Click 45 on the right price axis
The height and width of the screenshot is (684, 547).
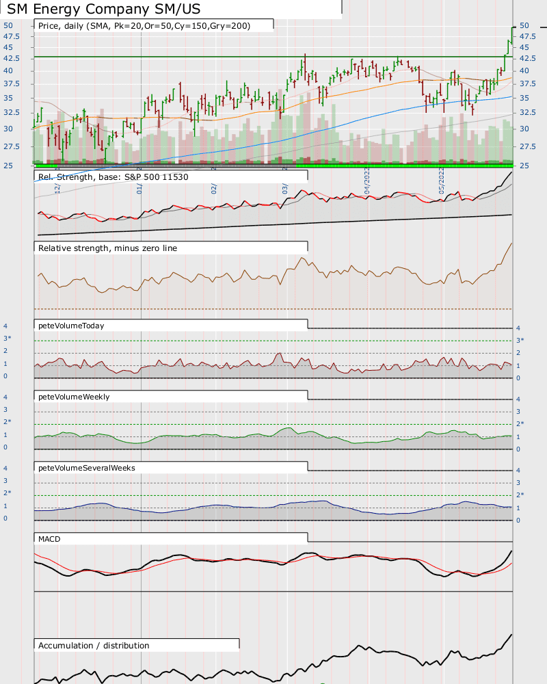point(524,47)
